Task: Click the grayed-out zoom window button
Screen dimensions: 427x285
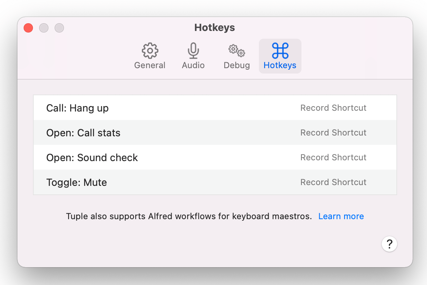Action: 59,28
